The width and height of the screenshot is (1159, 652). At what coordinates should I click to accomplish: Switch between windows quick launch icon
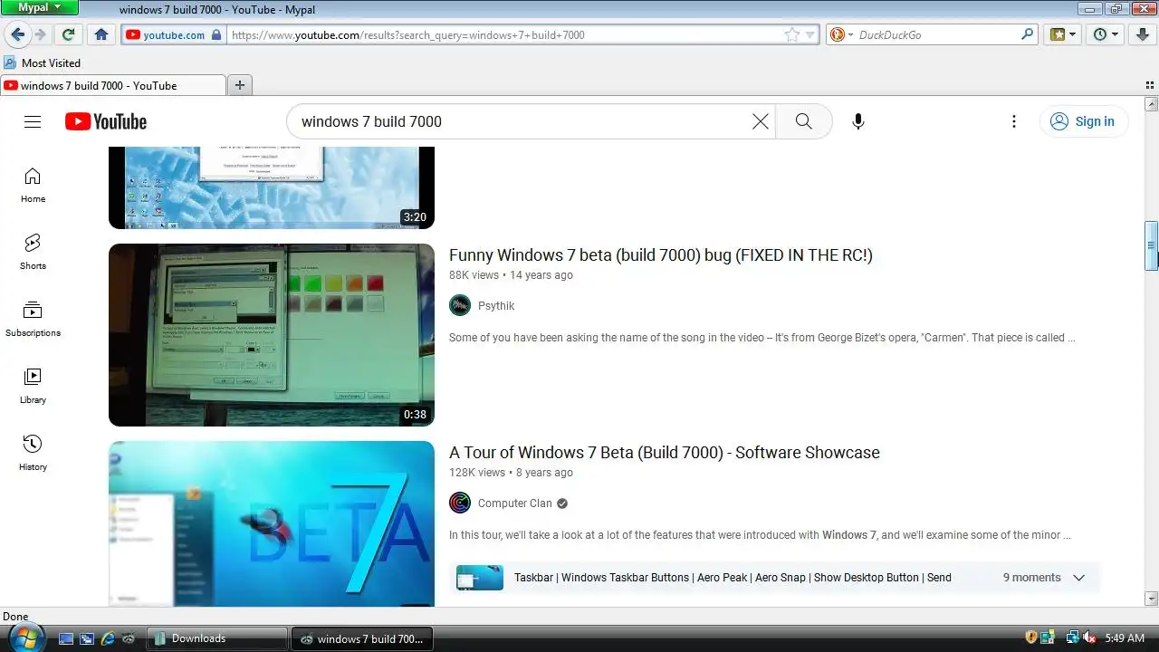(87, 638)
